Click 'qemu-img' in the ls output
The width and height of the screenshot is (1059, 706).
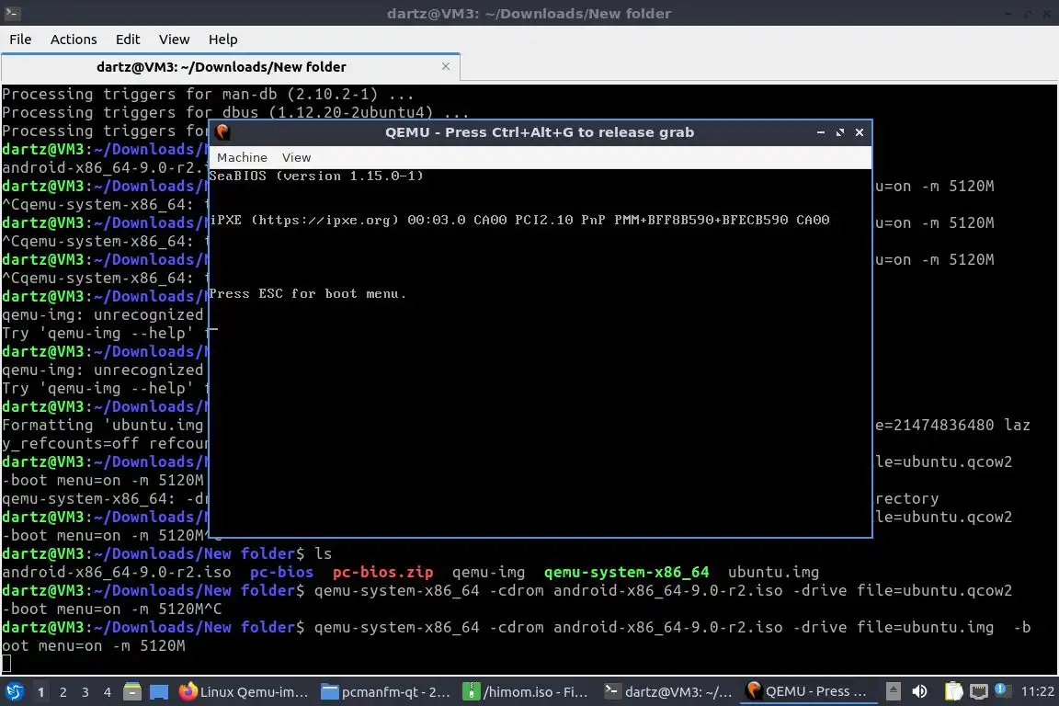pyautogui.click(x=488, y=572)
